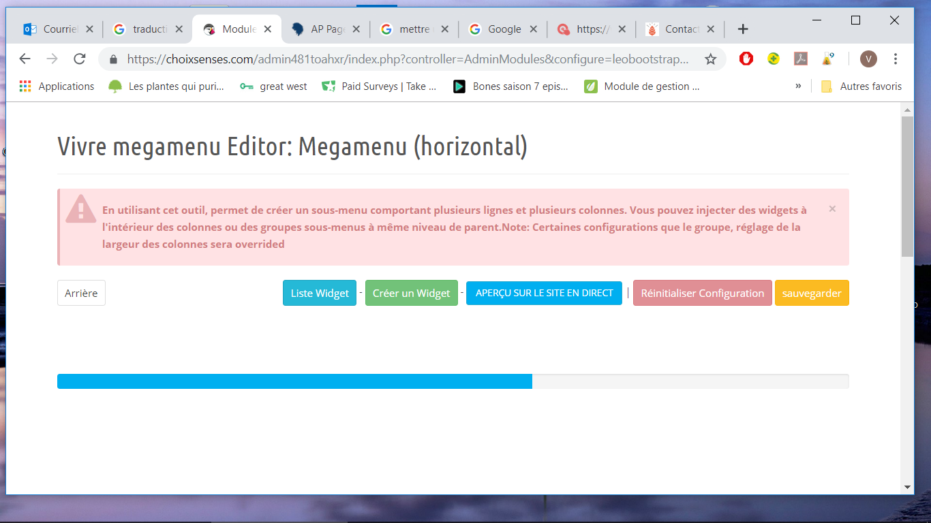Click the Créer un Widget button
Screen dimensions: 931x523
[x=412, y=293]
